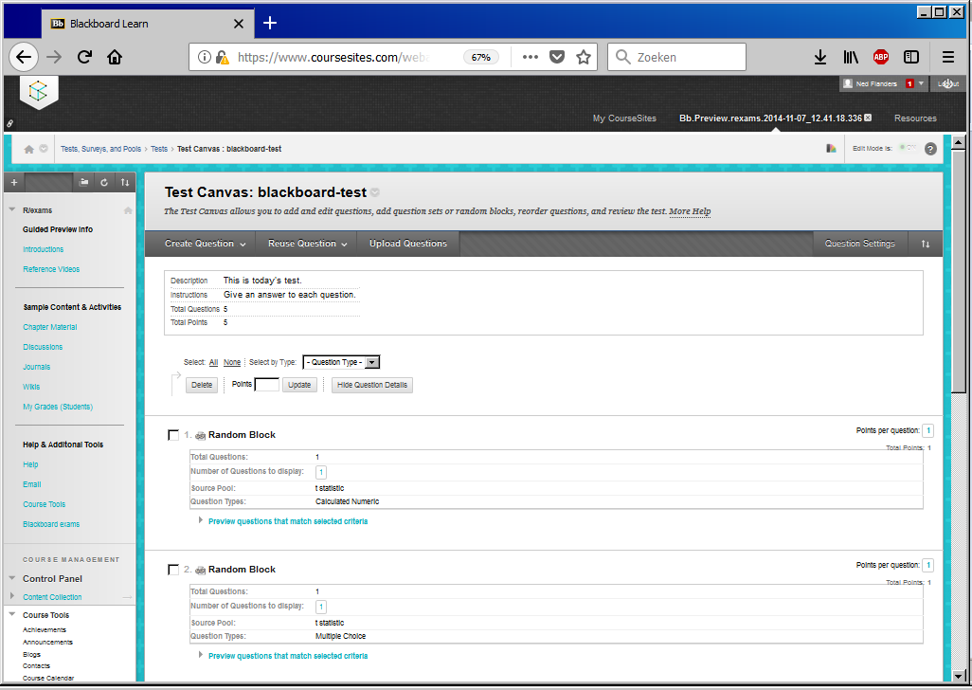Open the Firefox hamburger menu
Screen dimensions: 972x690
(x=947, y=57)
